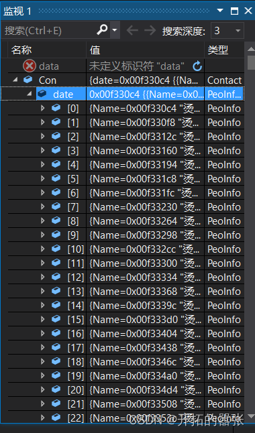The image size is (255, 433).
Task: Select the value Name=0x00f330f8 cell
Action: click(x=146, y=123)
